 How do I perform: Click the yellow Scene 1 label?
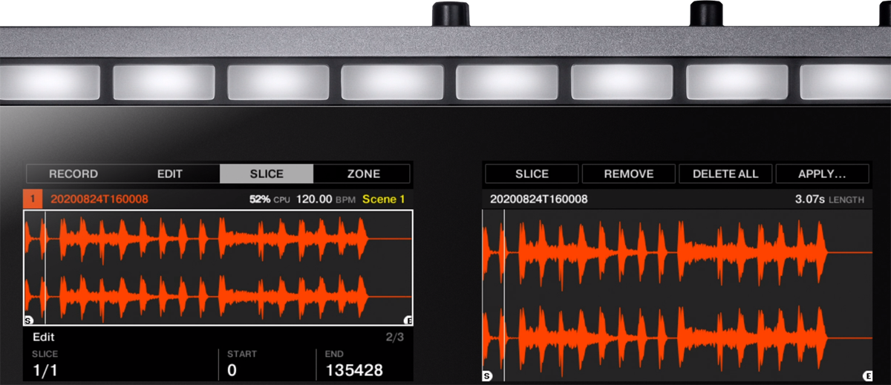(x=384, y=199)
